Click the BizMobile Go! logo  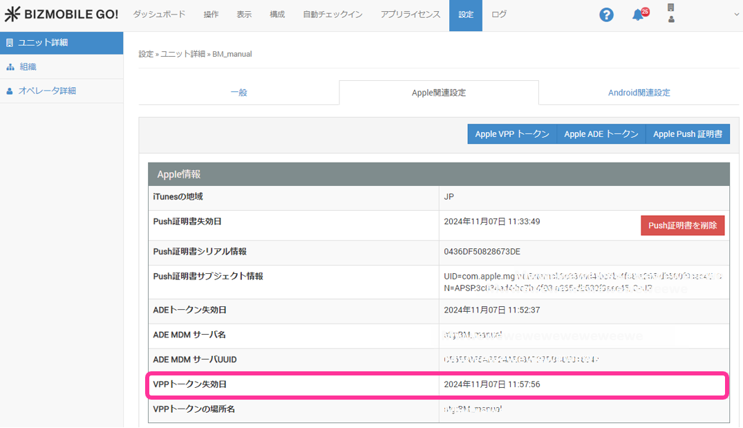(62, 15)
